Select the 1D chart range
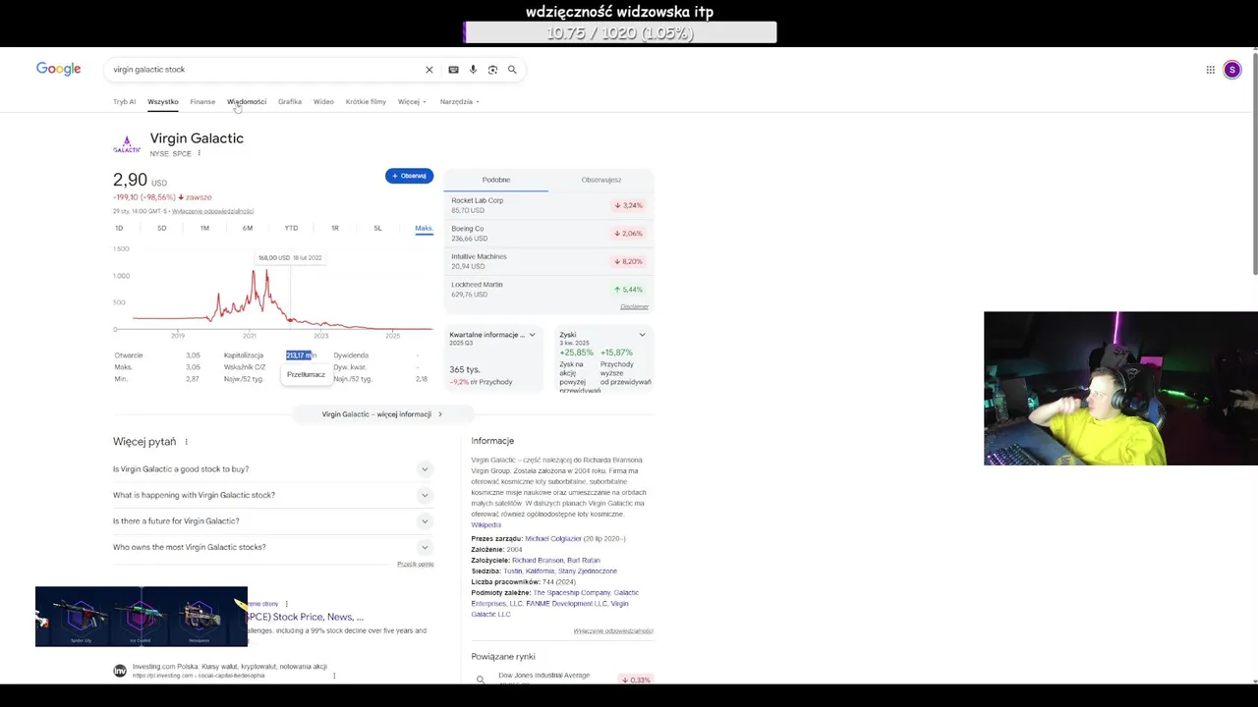This screenshot has width=1258, height=707. [119, 228]
